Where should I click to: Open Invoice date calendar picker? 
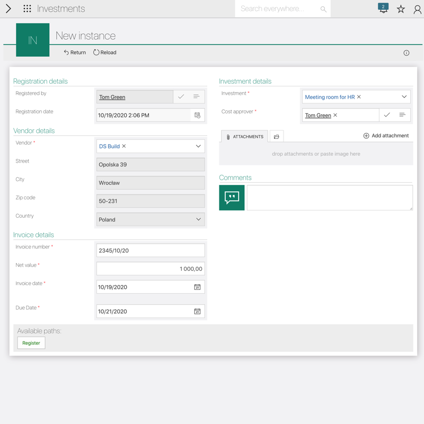(197, 287)
